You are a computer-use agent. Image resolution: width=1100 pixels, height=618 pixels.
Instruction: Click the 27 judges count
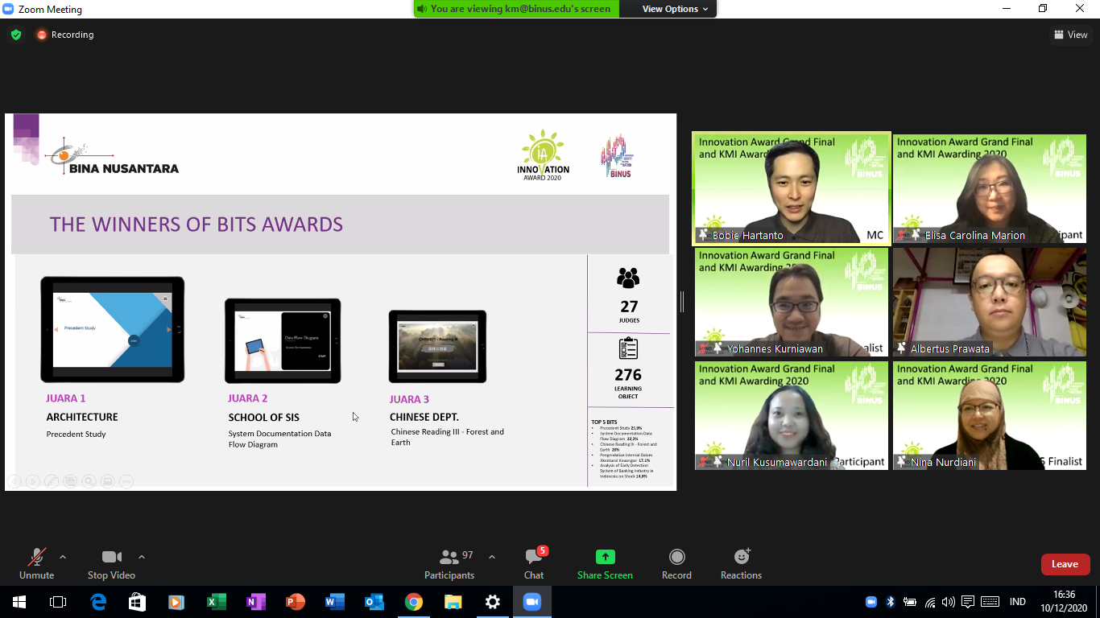629,307
